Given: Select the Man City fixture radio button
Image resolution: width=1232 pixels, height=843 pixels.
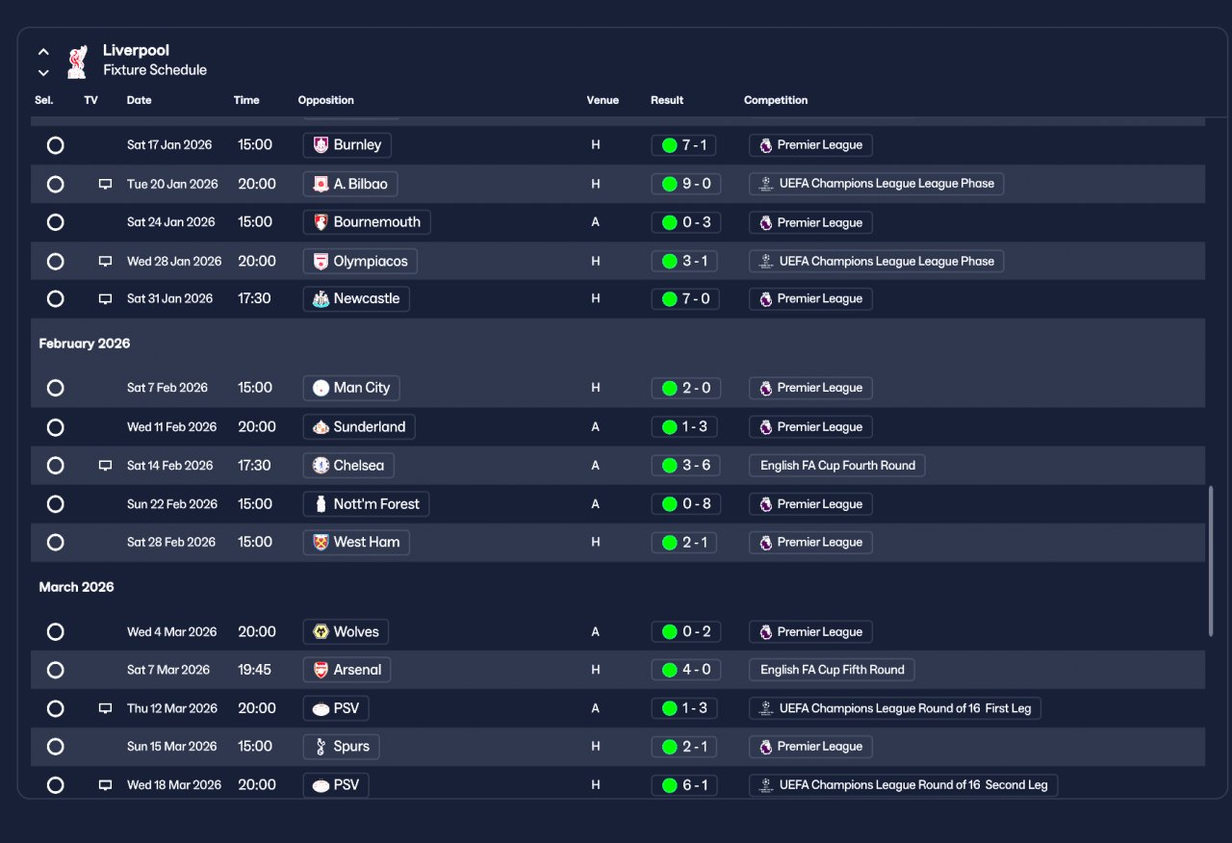Looking at the screenshot, I should (x=56, y=388).
